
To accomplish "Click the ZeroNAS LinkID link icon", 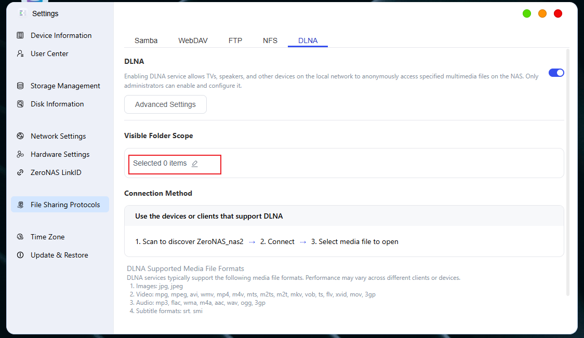I will coord(20,172).
